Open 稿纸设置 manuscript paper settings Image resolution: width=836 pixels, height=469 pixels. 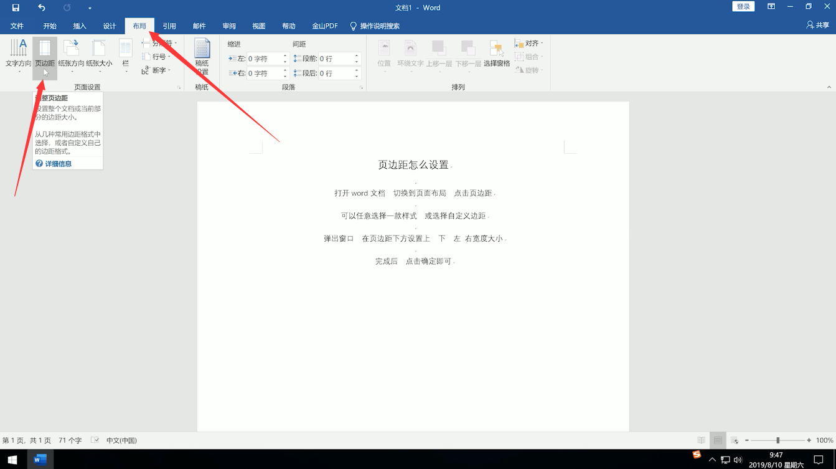(x=202, y=56)
